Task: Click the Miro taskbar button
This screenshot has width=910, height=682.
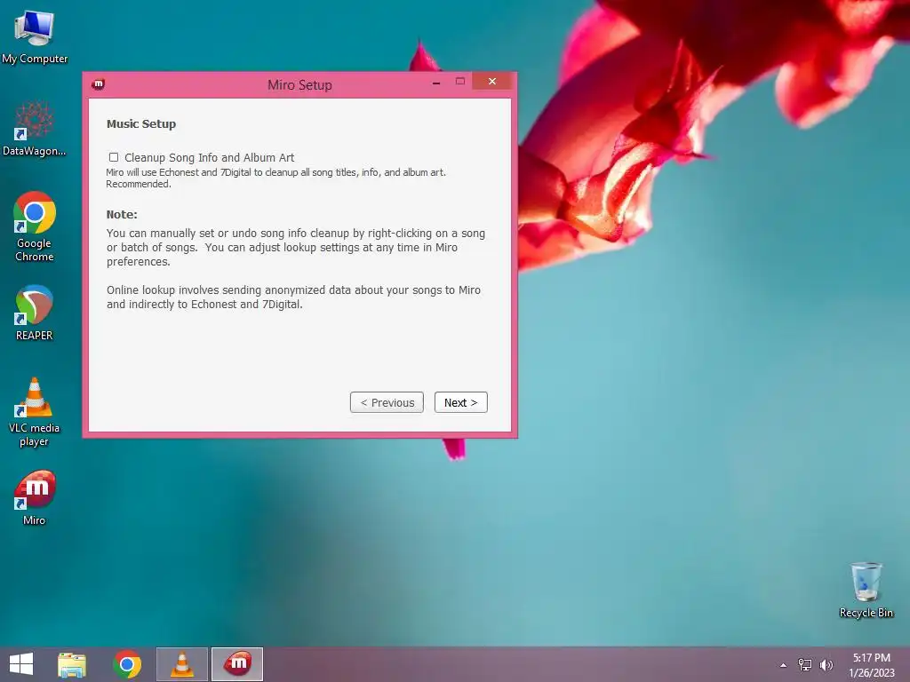Action: tap(237, 664)
